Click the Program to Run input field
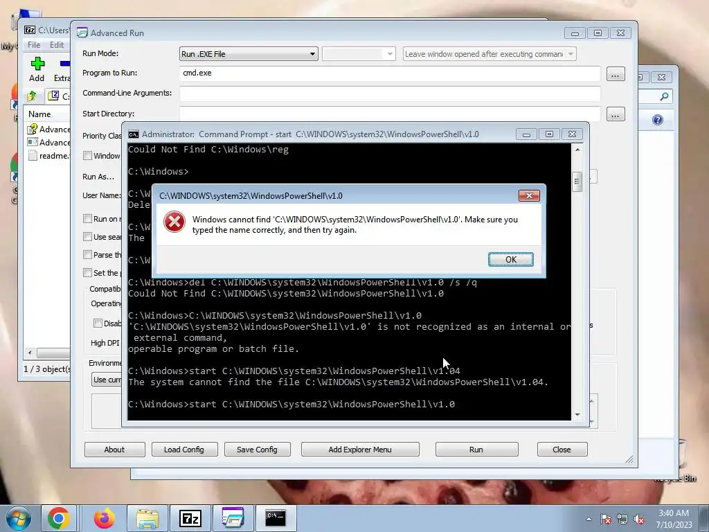The height and width of the screenshot is (532, 709). [x=390, y=73]
